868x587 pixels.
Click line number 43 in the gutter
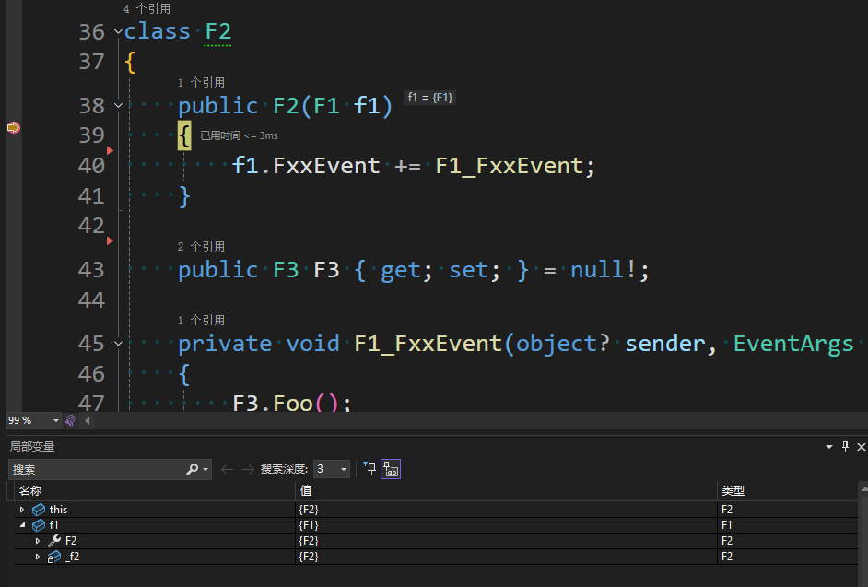[91, 270]
